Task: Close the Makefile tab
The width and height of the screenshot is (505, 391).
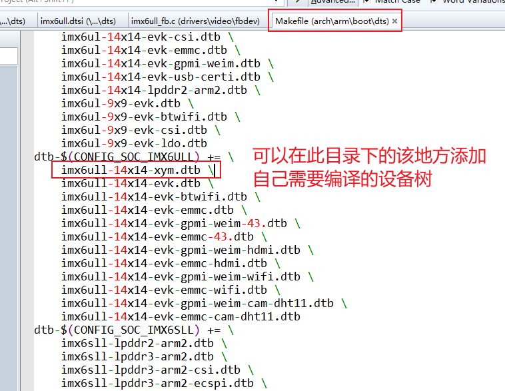Action: [x=394, y=21]
